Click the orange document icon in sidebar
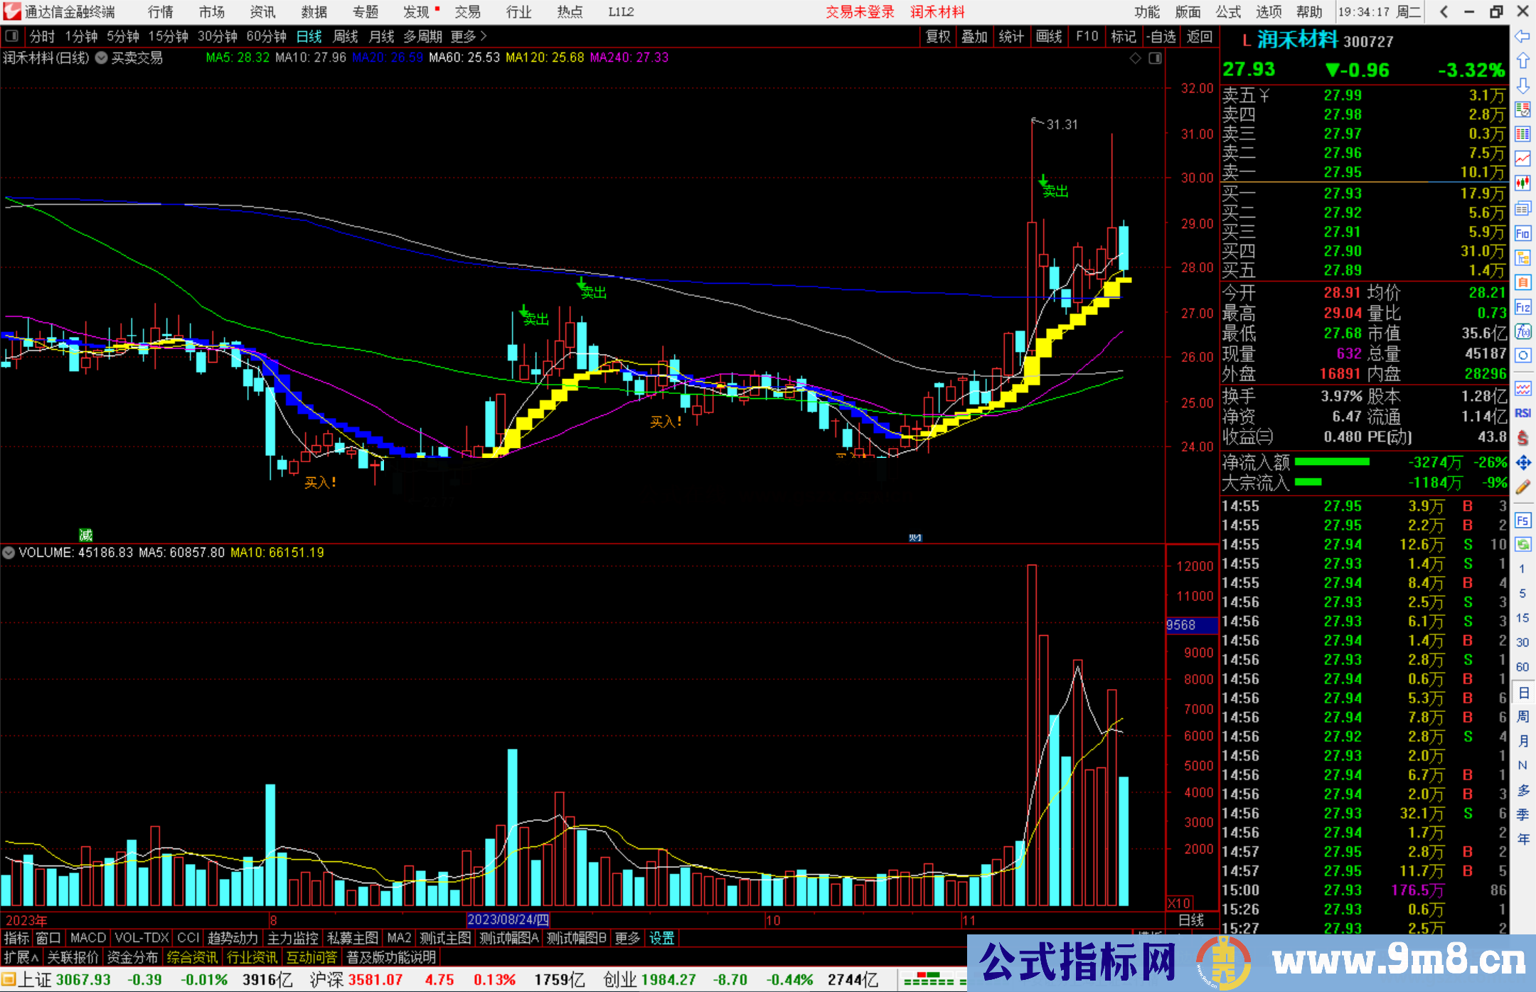This screenshot has width=1536, height=992. [1522, 282]
